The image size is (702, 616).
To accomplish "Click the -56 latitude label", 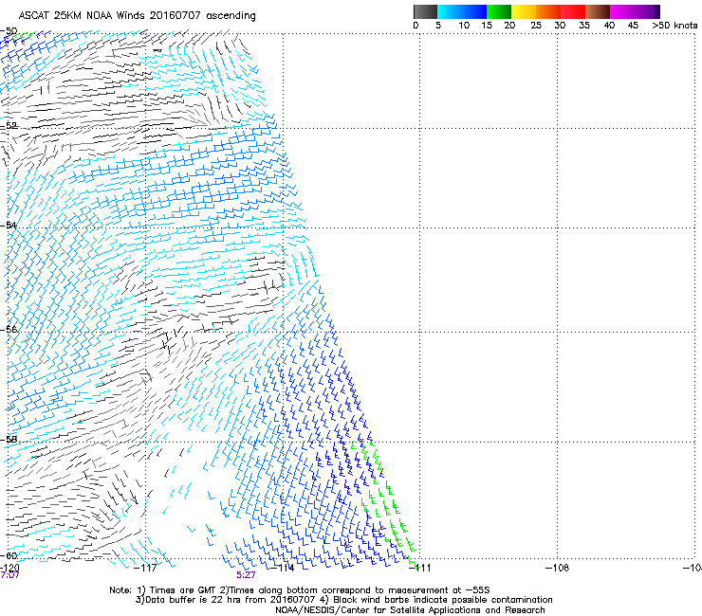I will (9, 329).
